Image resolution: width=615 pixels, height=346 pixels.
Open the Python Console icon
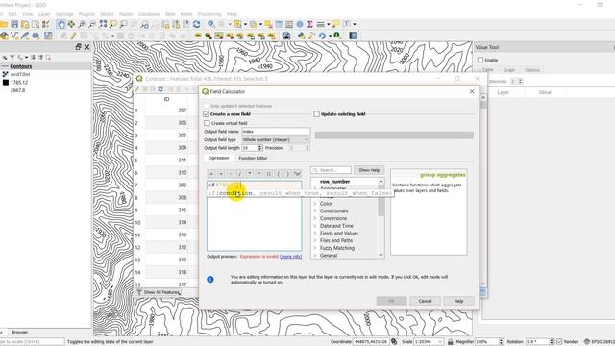pos(301,37)
